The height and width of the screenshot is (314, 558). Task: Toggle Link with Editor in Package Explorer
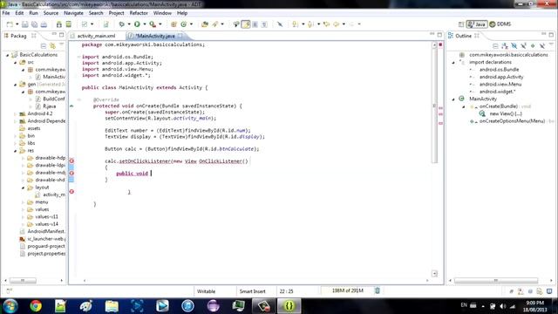pos(52,46)
